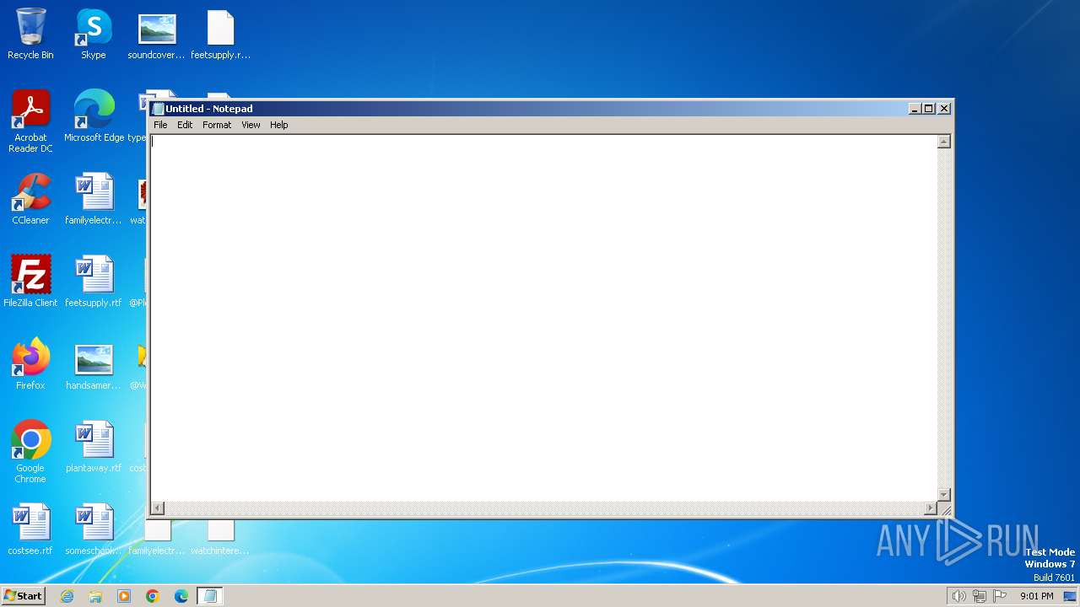This screenshot has width=1080, height=607.
Task: Click the Notepad taskbar button
Action: [210, 596]
